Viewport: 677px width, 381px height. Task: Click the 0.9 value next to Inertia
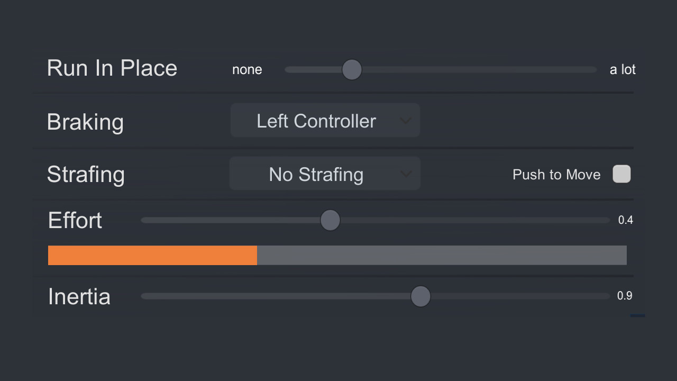point(625,296)
